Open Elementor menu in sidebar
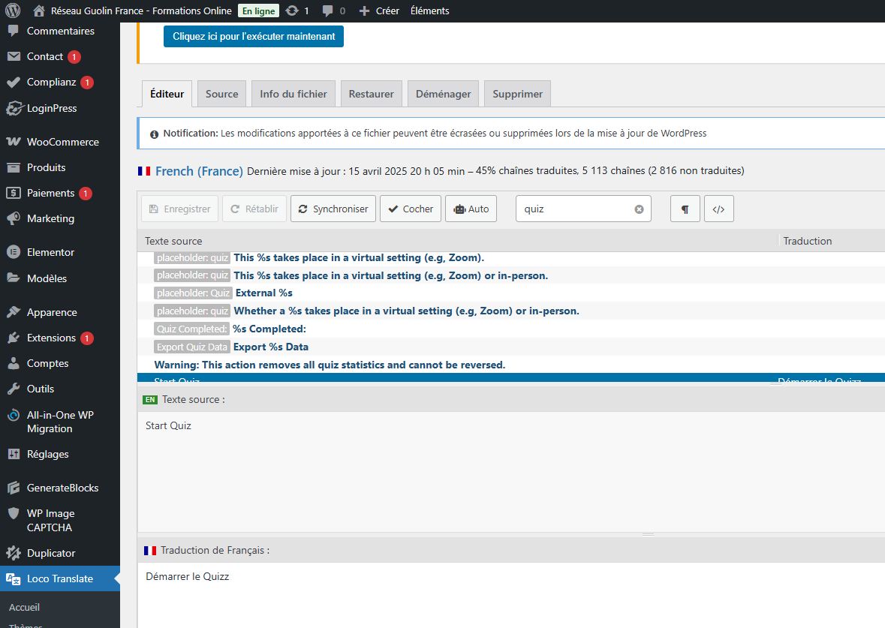 [x=50, y=252]
